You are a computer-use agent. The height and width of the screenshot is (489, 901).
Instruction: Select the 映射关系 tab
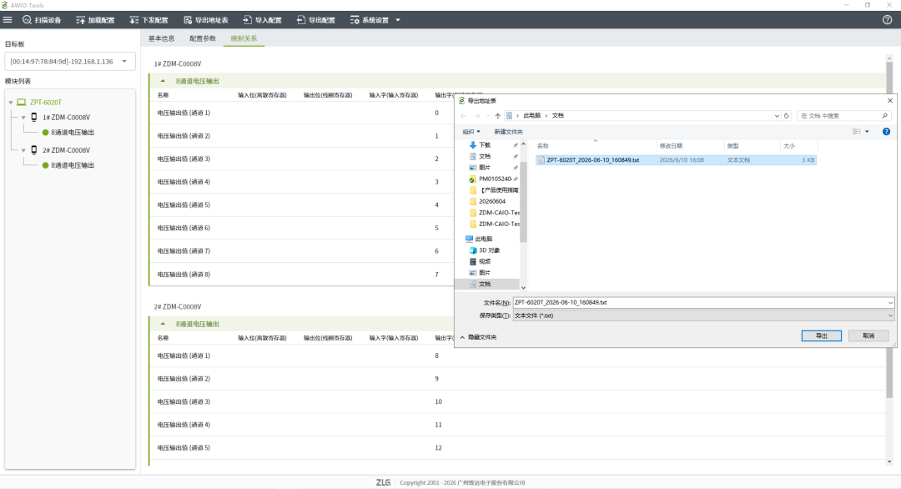click(244, 38)
